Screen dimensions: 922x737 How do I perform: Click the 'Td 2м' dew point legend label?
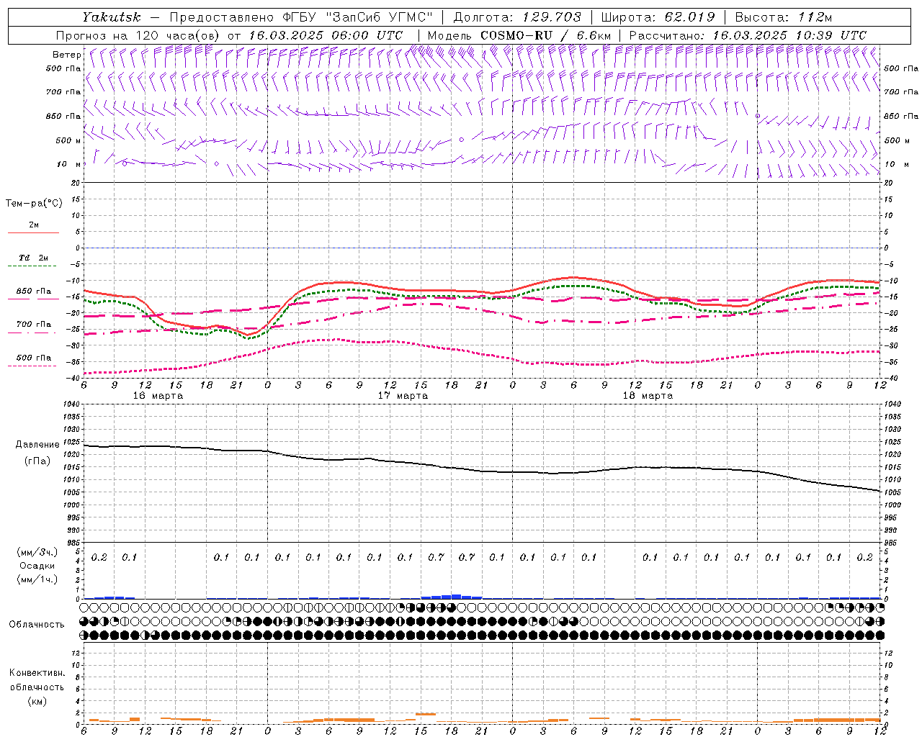click(x=34, y=258)
